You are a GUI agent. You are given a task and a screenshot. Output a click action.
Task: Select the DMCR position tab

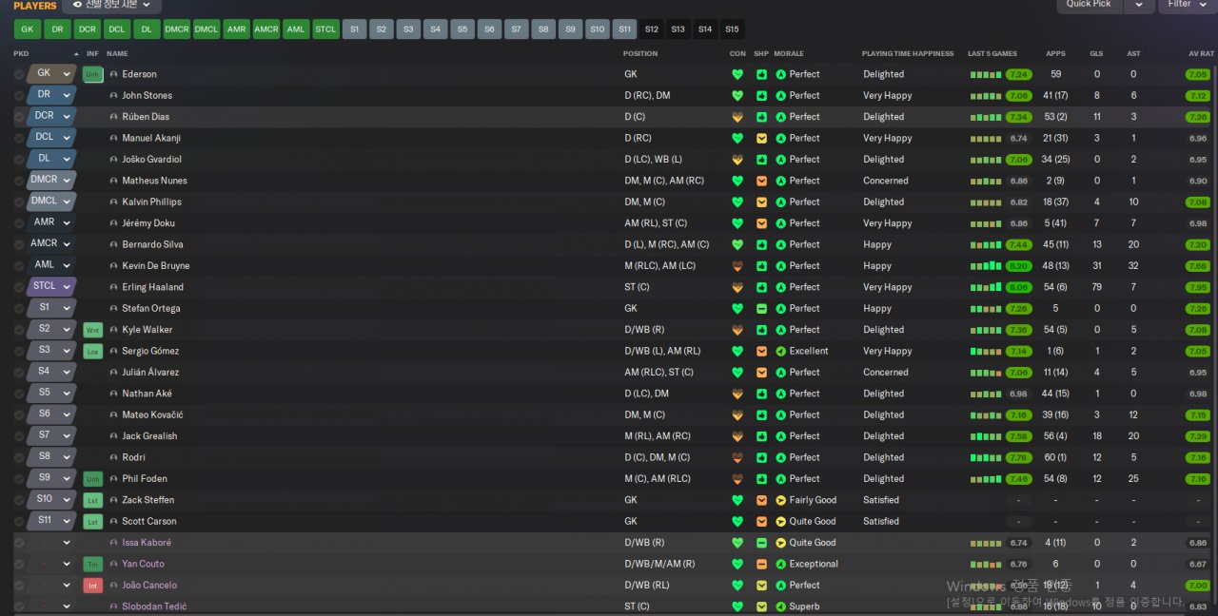(177, 29)
